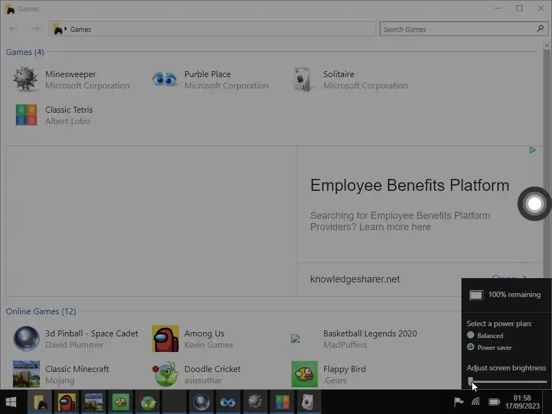Switch to Doodle Cricket taskbar icon
Viewport: 552px width, 414px height.
tap(147, 402)
